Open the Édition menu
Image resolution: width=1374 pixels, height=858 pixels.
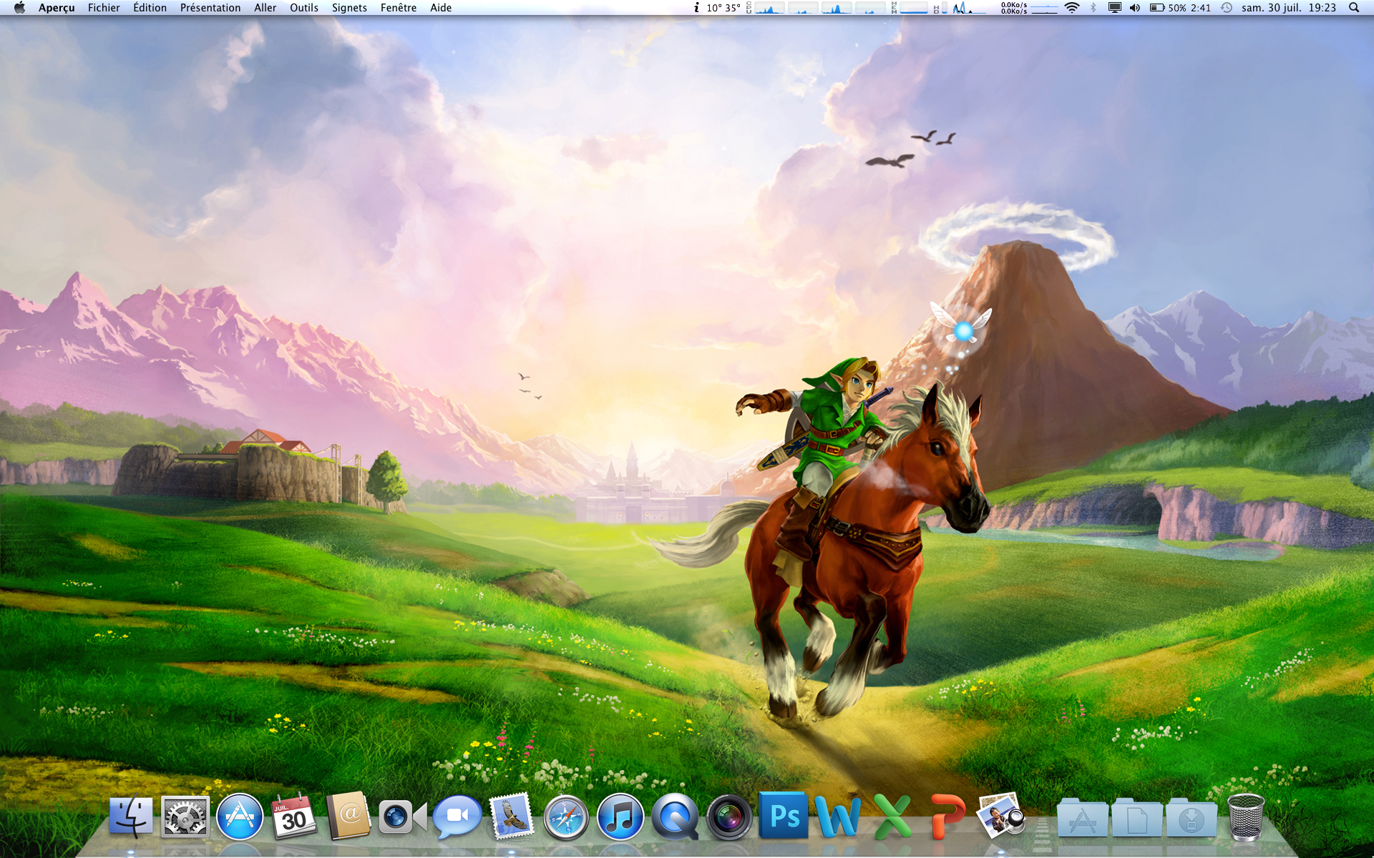150,8
